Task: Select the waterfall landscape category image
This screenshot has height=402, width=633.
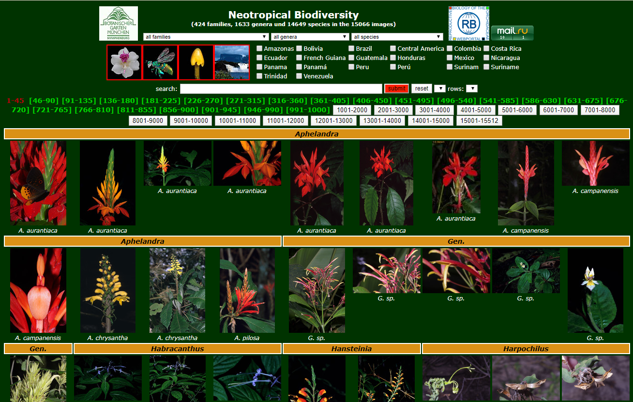Action: [232, 62]
